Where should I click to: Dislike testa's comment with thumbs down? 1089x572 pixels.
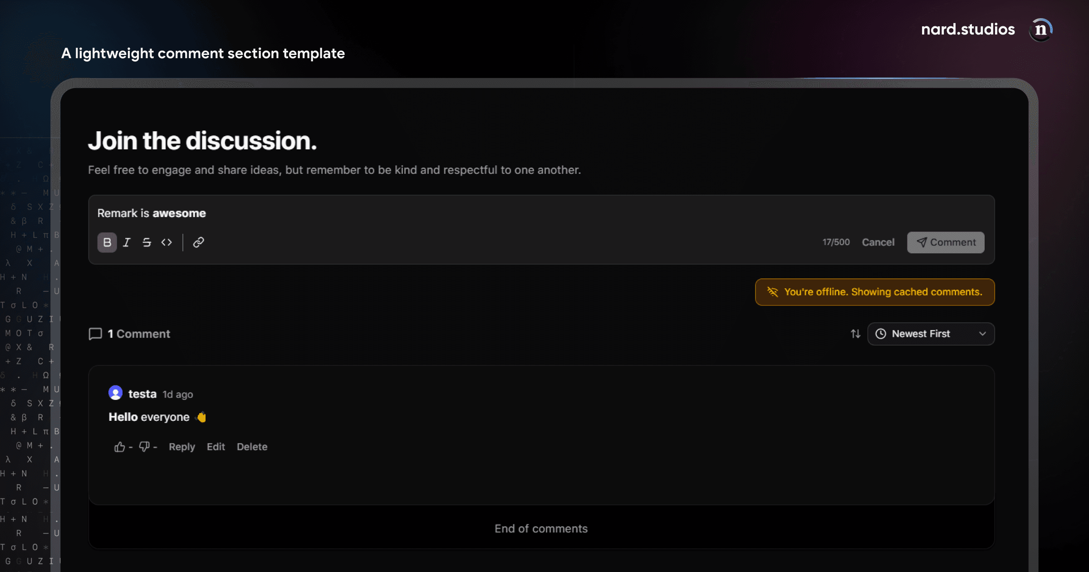[144, 447]
